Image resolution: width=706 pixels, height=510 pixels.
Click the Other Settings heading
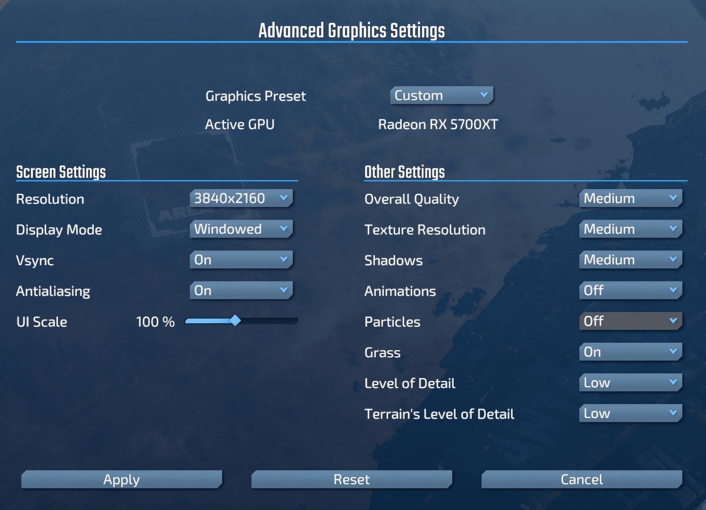point(405,172)
